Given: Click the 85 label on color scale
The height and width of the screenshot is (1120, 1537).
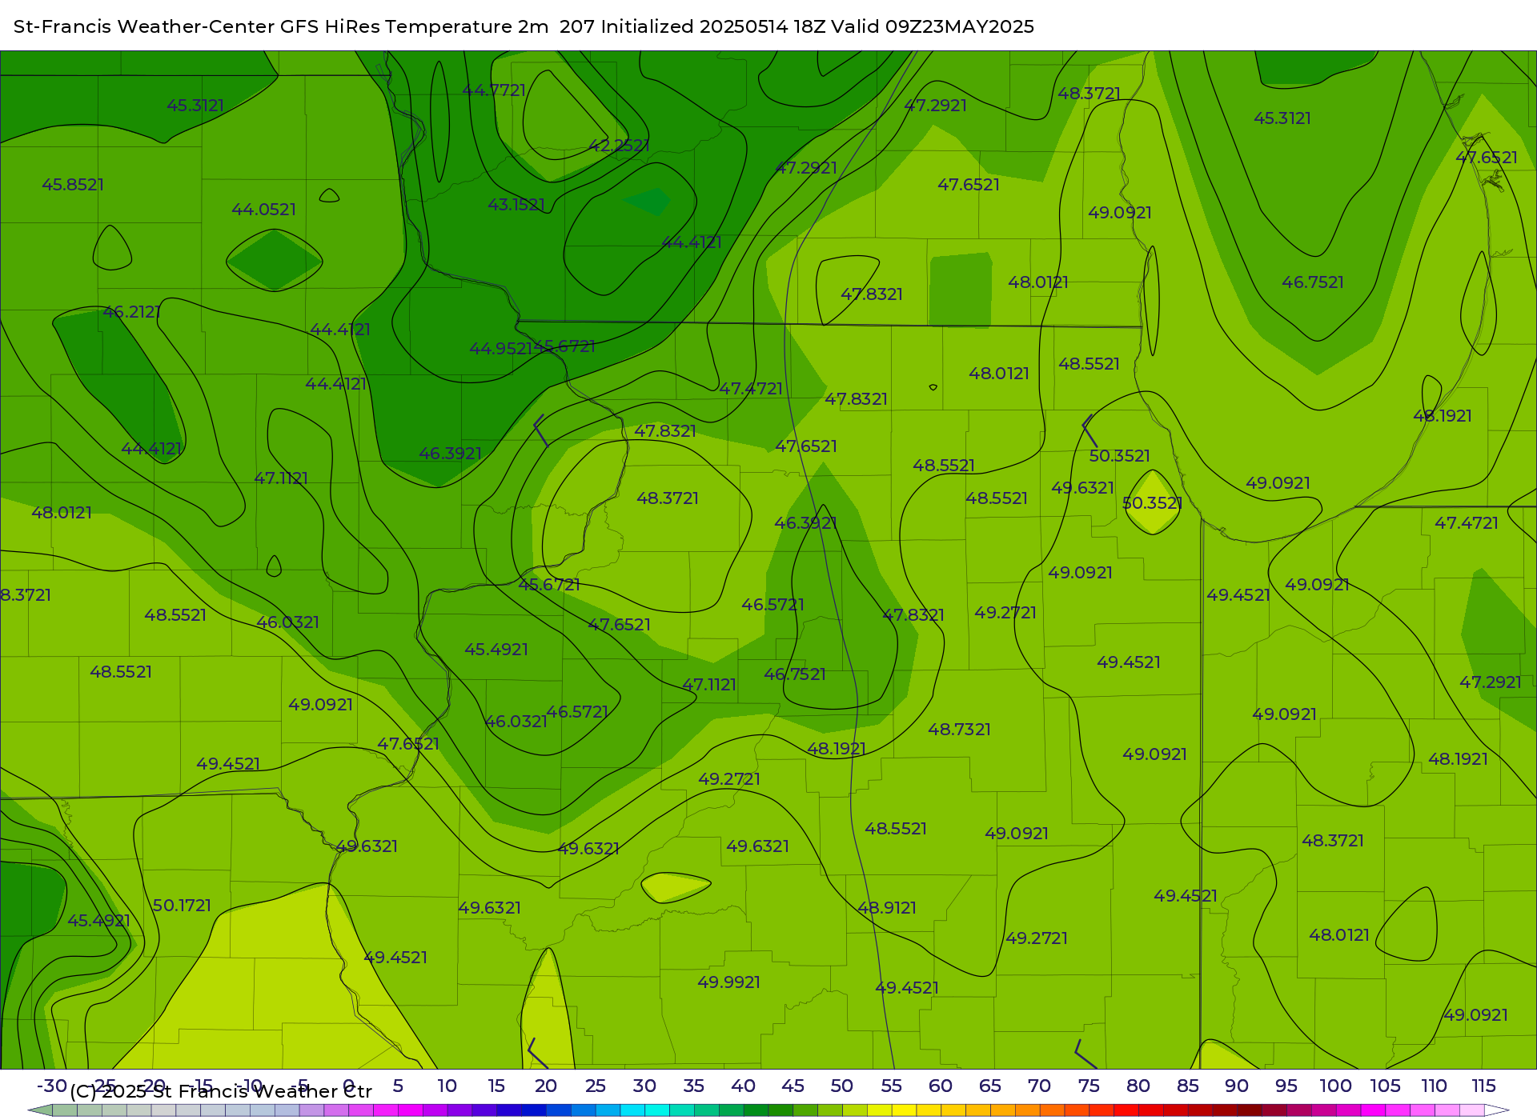Looking at the screenshot, I should [1188, 1086].
